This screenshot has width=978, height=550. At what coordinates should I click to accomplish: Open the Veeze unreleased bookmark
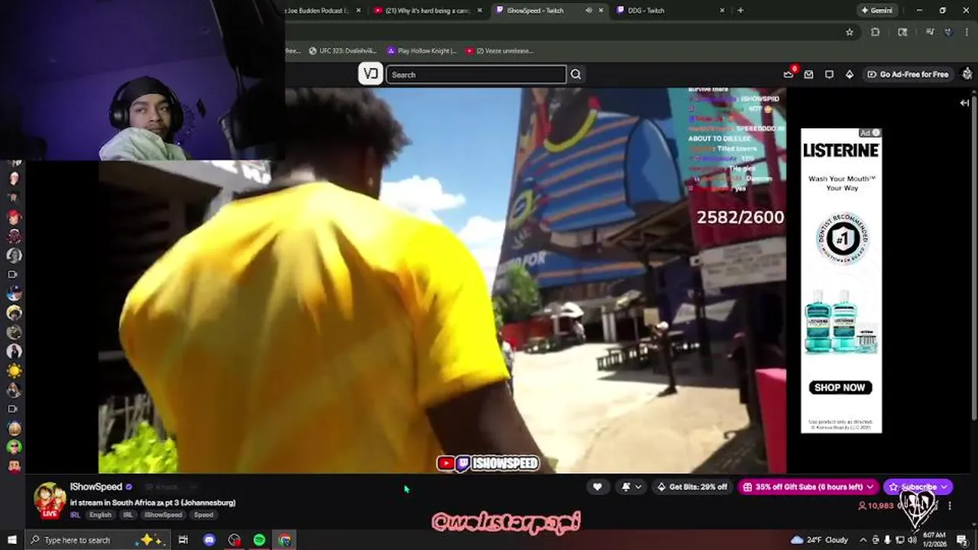click(x=499, y=51)
